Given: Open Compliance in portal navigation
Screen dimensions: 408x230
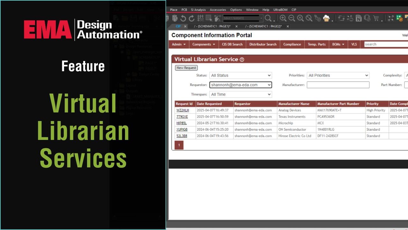Looking at the screenshot, I should [292, 44].
